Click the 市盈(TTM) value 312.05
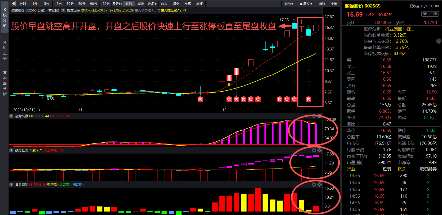442x215 pixels. (385, 156)
